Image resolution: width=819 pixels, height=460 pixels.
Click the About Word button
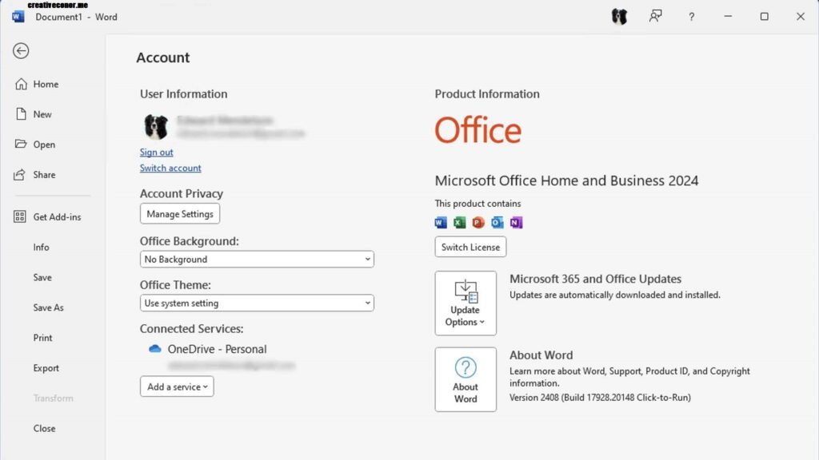[465, 379]
